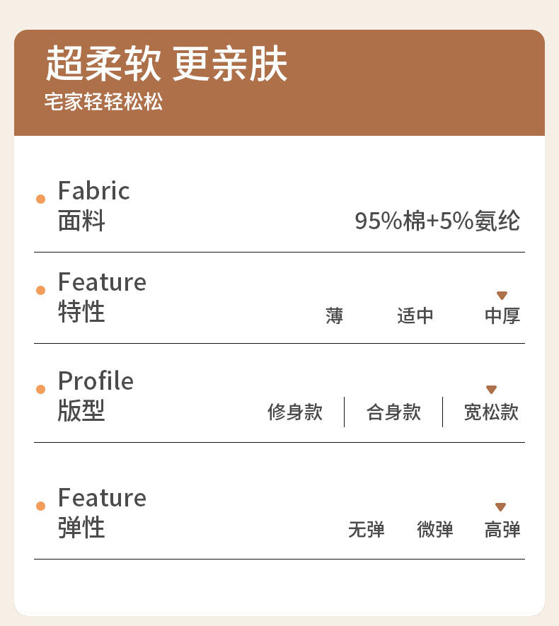This screenshot has height=626, width=559.
Task: Click the 超柔软 更亲肤 headline
Action: (167, 65)
